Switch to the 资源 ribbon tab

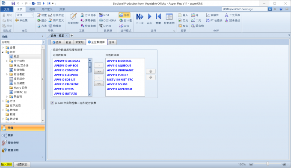[x=62, y=9]
